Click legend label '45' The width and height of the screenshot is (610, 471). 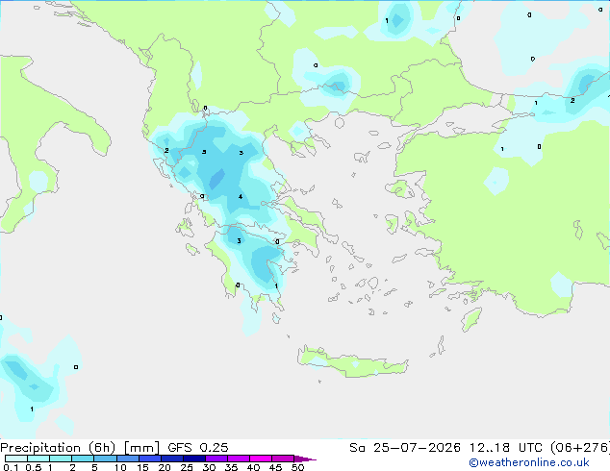tap(275, 467)
